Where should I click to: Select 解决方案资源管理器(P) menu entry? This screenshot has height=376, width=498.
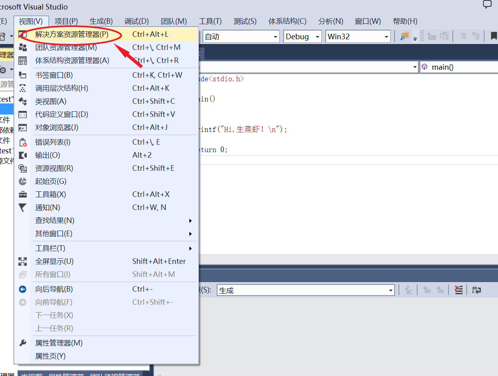(x=106, y=34)
